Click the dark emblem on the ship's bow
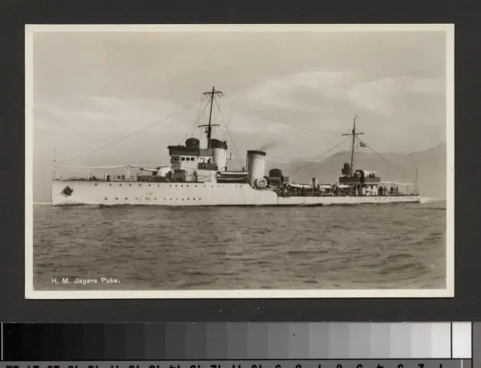Image resolution: width=481 pixels, height=368 pixels. 68,191
